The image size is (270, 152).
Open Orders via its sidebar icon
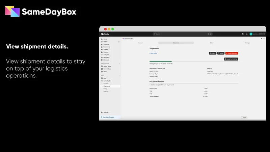click(x=102, y=42)
